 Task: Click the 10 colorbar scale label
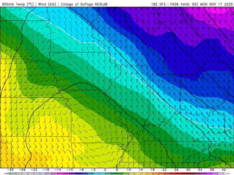click(129, 170)
